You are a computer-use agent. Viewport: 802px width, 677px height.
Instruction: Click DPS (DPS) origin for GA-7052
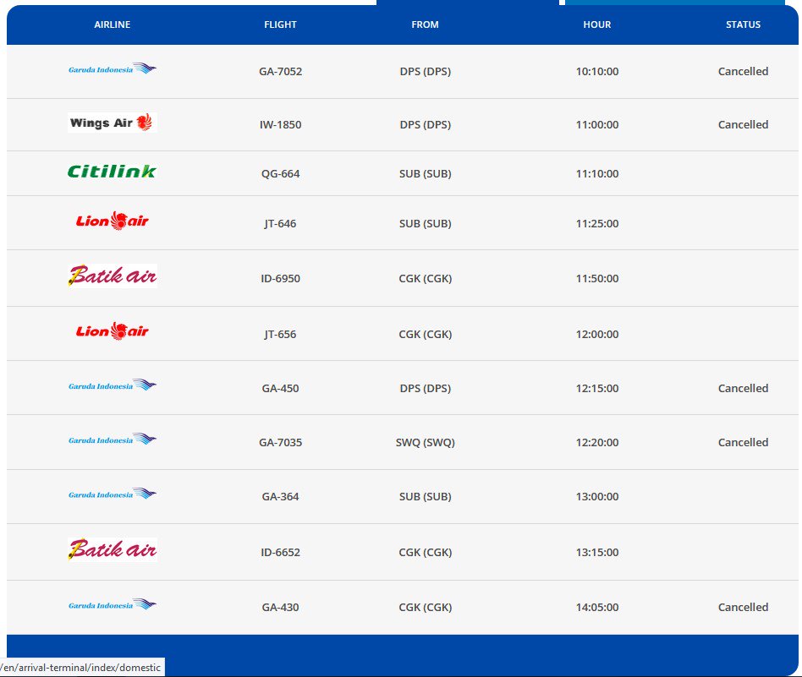coord(425,72)
